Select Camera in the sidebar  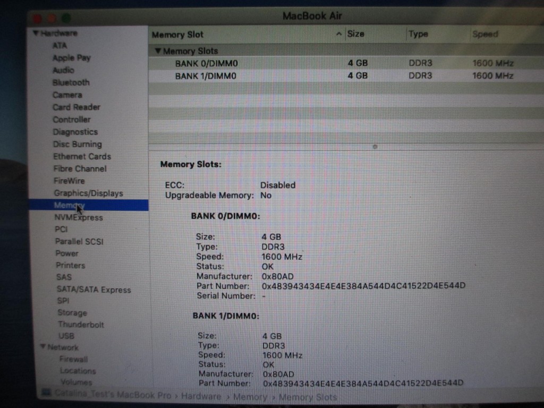click(67, 95)
